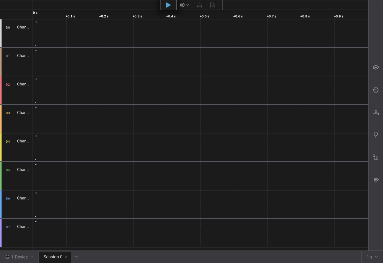Viewport: 383px width, 263px height.
Task: Open the Extensions panel icon
Action: pos(375,157)
